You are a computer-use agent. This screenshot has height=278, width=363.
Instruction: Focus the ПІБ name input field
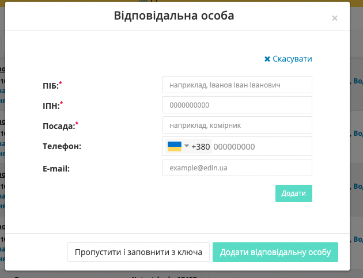coord(237,85)
